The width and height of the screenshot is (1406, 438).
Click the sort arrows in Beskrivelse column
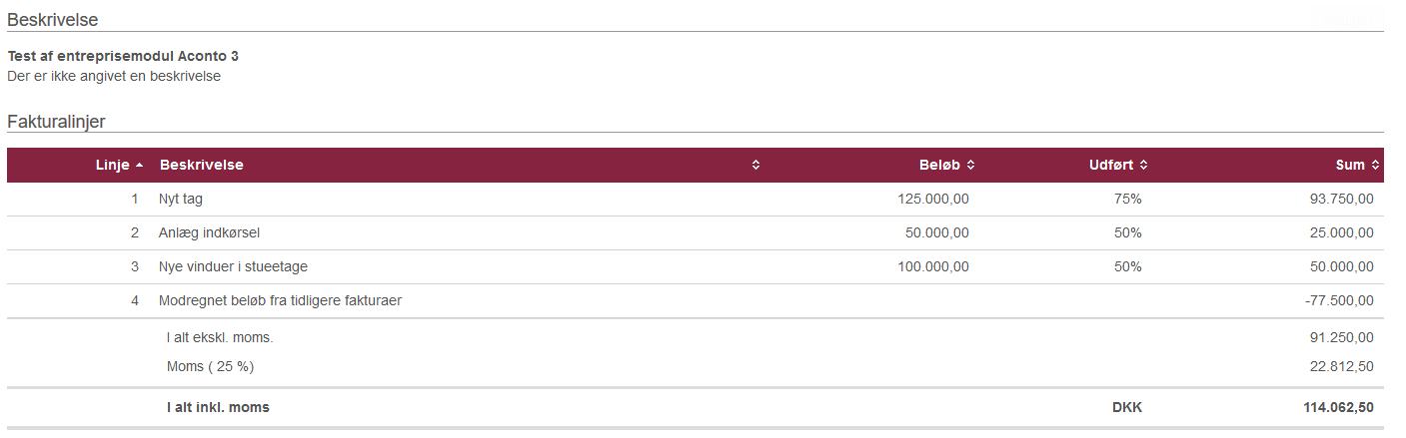(756, 166)
